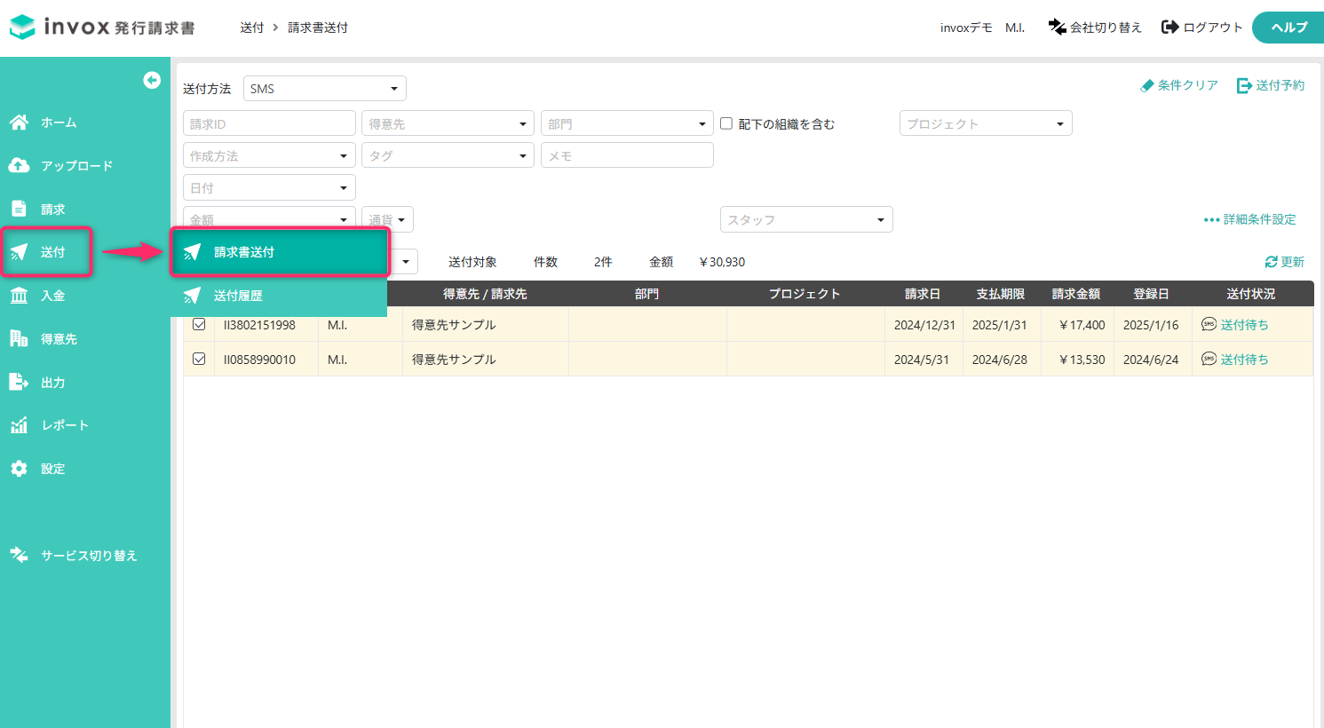Click SMS icon in the 2025/1/16 row

point(1209,324)
